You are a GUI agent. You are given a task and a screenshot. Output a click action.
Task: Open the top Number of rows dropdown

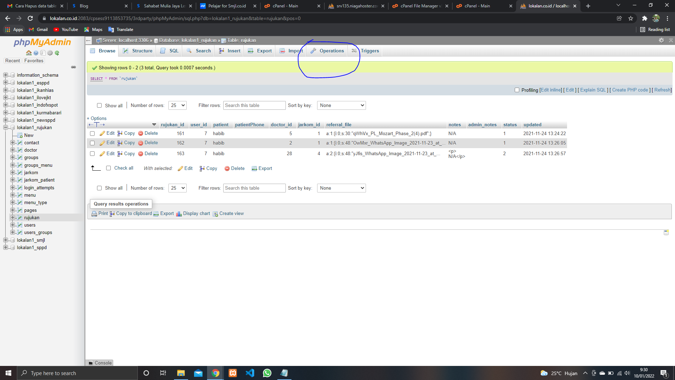coord(178,106)
